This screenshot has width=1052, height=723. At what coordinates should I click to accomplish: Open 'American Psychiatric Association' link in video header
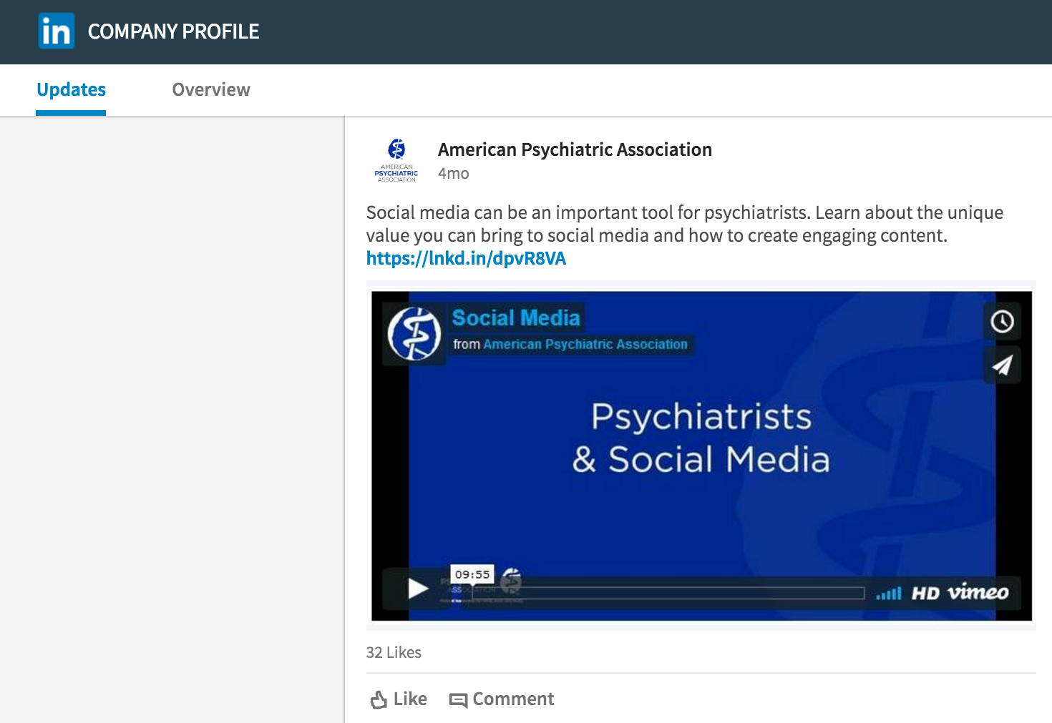(x=585, y=345)
